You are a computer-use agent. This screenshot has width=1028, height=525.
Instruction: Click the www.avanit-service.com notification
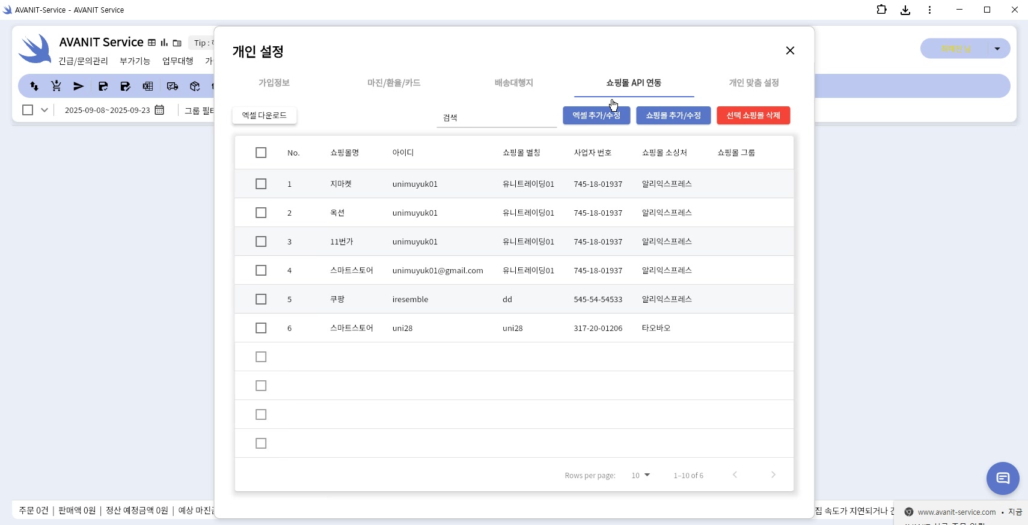[961, 512]
